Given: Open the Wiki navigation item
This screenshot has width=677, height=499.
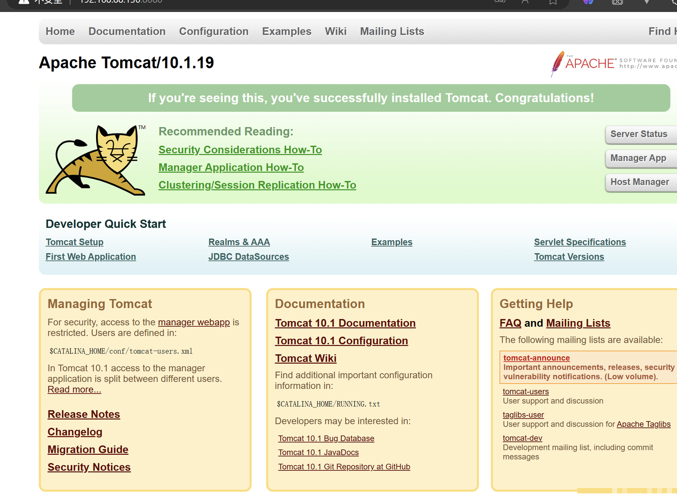Looking at the screenshot, I should (336, 31).
